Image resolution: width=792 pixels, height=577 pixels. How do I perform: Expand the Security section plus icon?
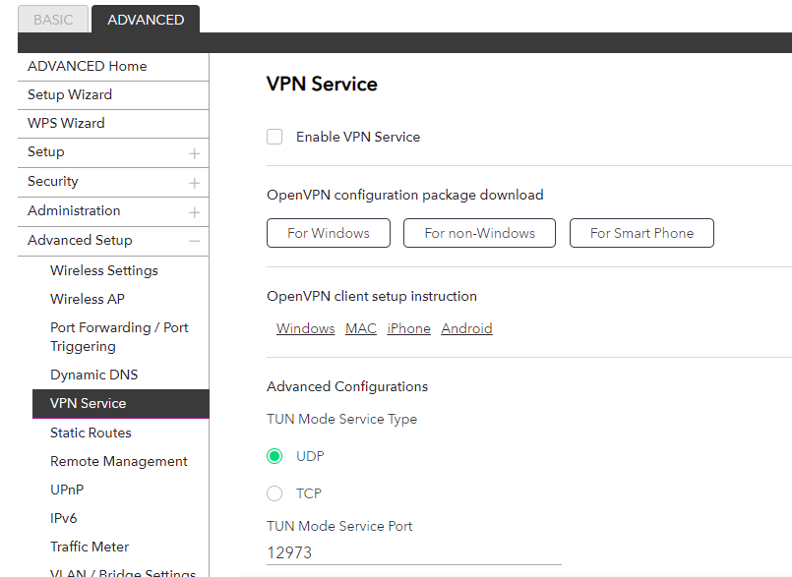[194, 183]
